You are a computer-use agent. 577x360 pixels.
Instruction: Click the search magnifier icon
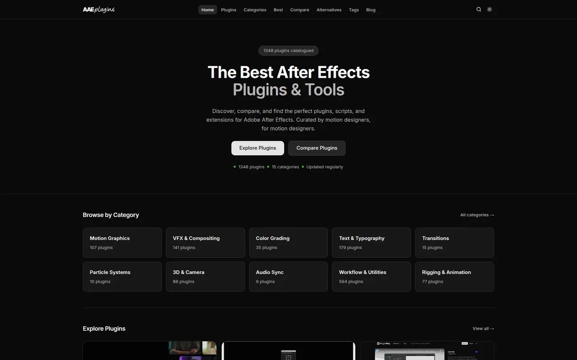click(x=479, y=9)
